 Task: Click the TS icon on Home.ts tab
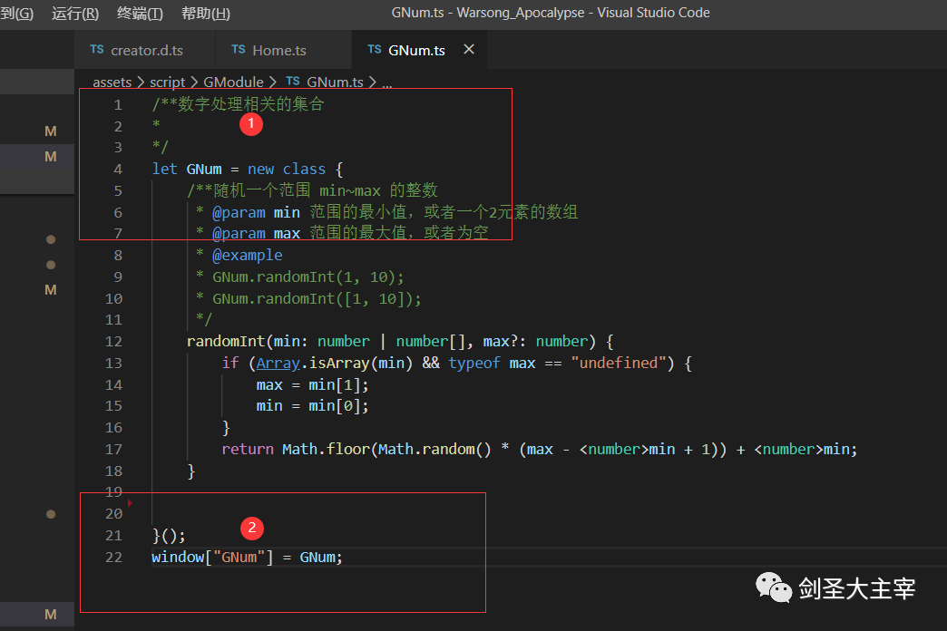point(238,50)
